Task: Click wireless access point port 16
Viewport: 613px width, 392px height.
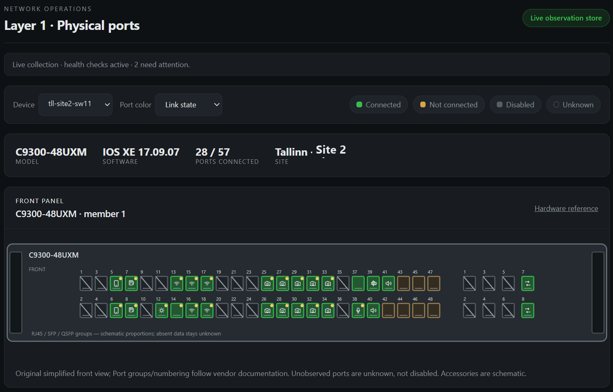Action: [x=192, y=310]
